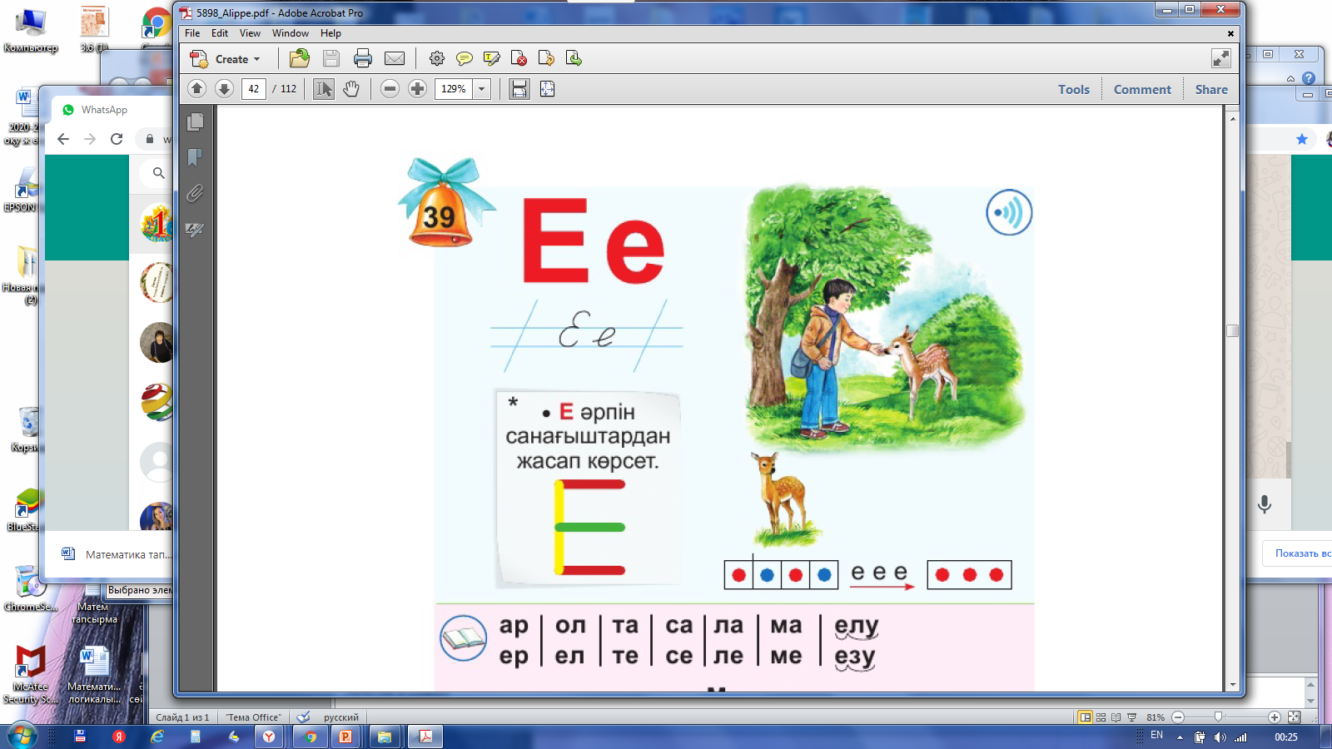Viewport: 1332px width, 749px height.
Task: Click the Save floppy disk icon in Acrobat
Action: point(331,58)
